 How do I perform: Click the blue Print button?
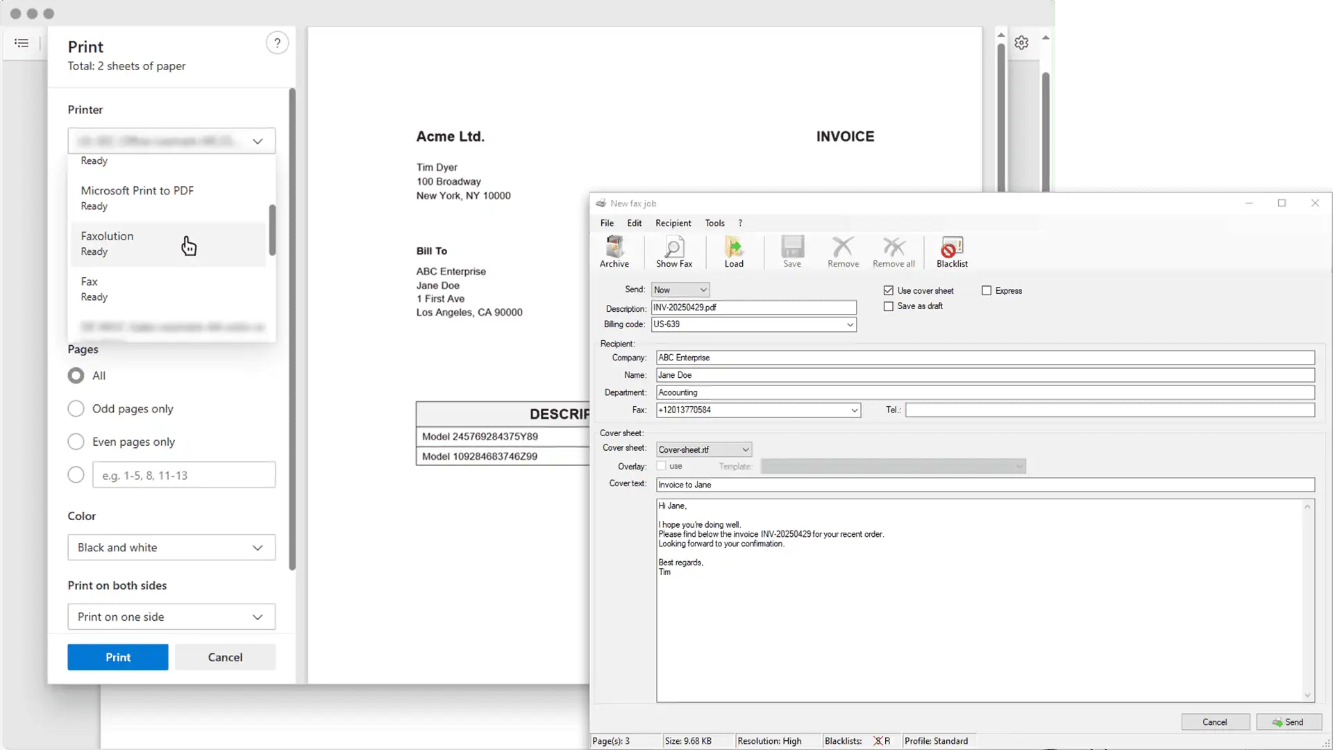pyautogui.click(x=117, y=657)
